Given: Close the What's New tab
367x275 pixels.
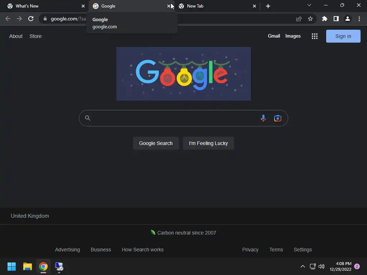Looking at the screenshot, I should tap(83, 6).
